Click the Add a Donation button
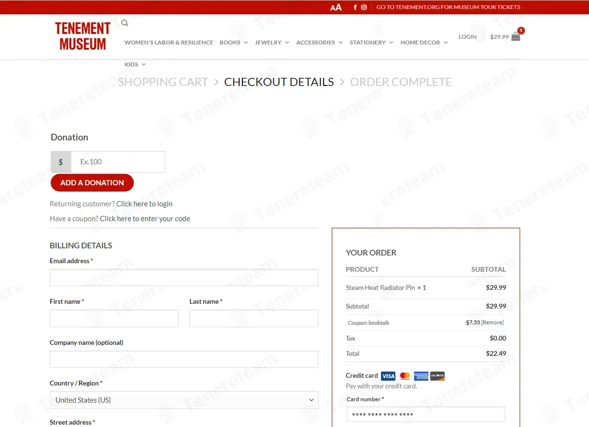The image size is (589, 427). click(92, 182)
